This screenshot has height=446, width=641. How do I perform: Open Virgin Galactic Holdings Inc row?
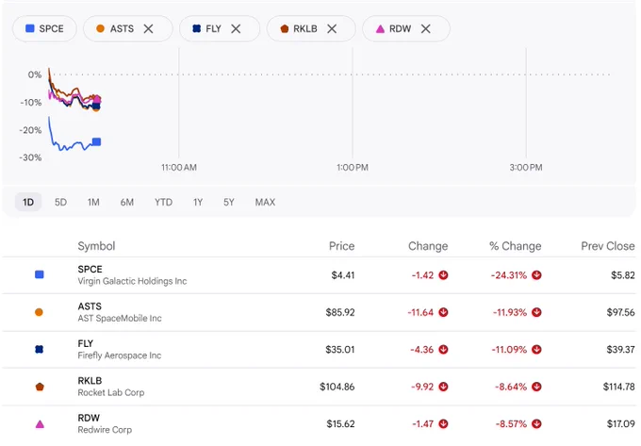pyautogui.click(x=319, y=275)
